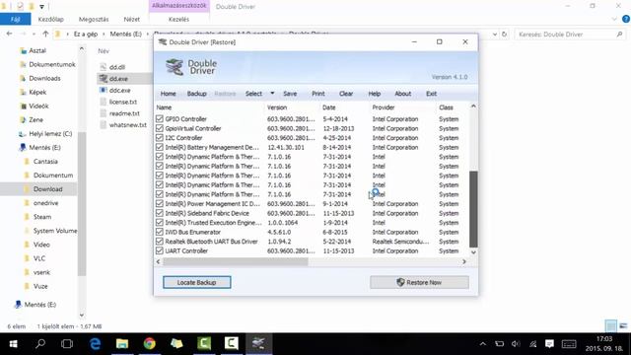Uncheck Intel(R) Trusted Execution Engine driver

pos(160,223)
